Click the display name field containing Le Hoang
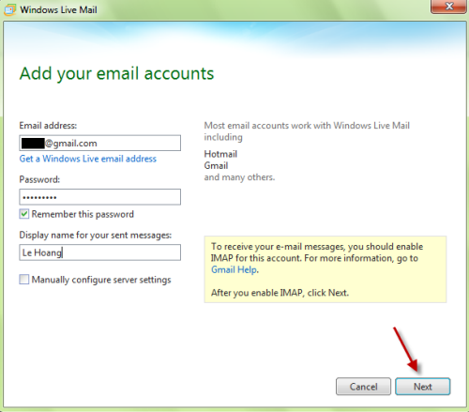 [x=99, y=252]
